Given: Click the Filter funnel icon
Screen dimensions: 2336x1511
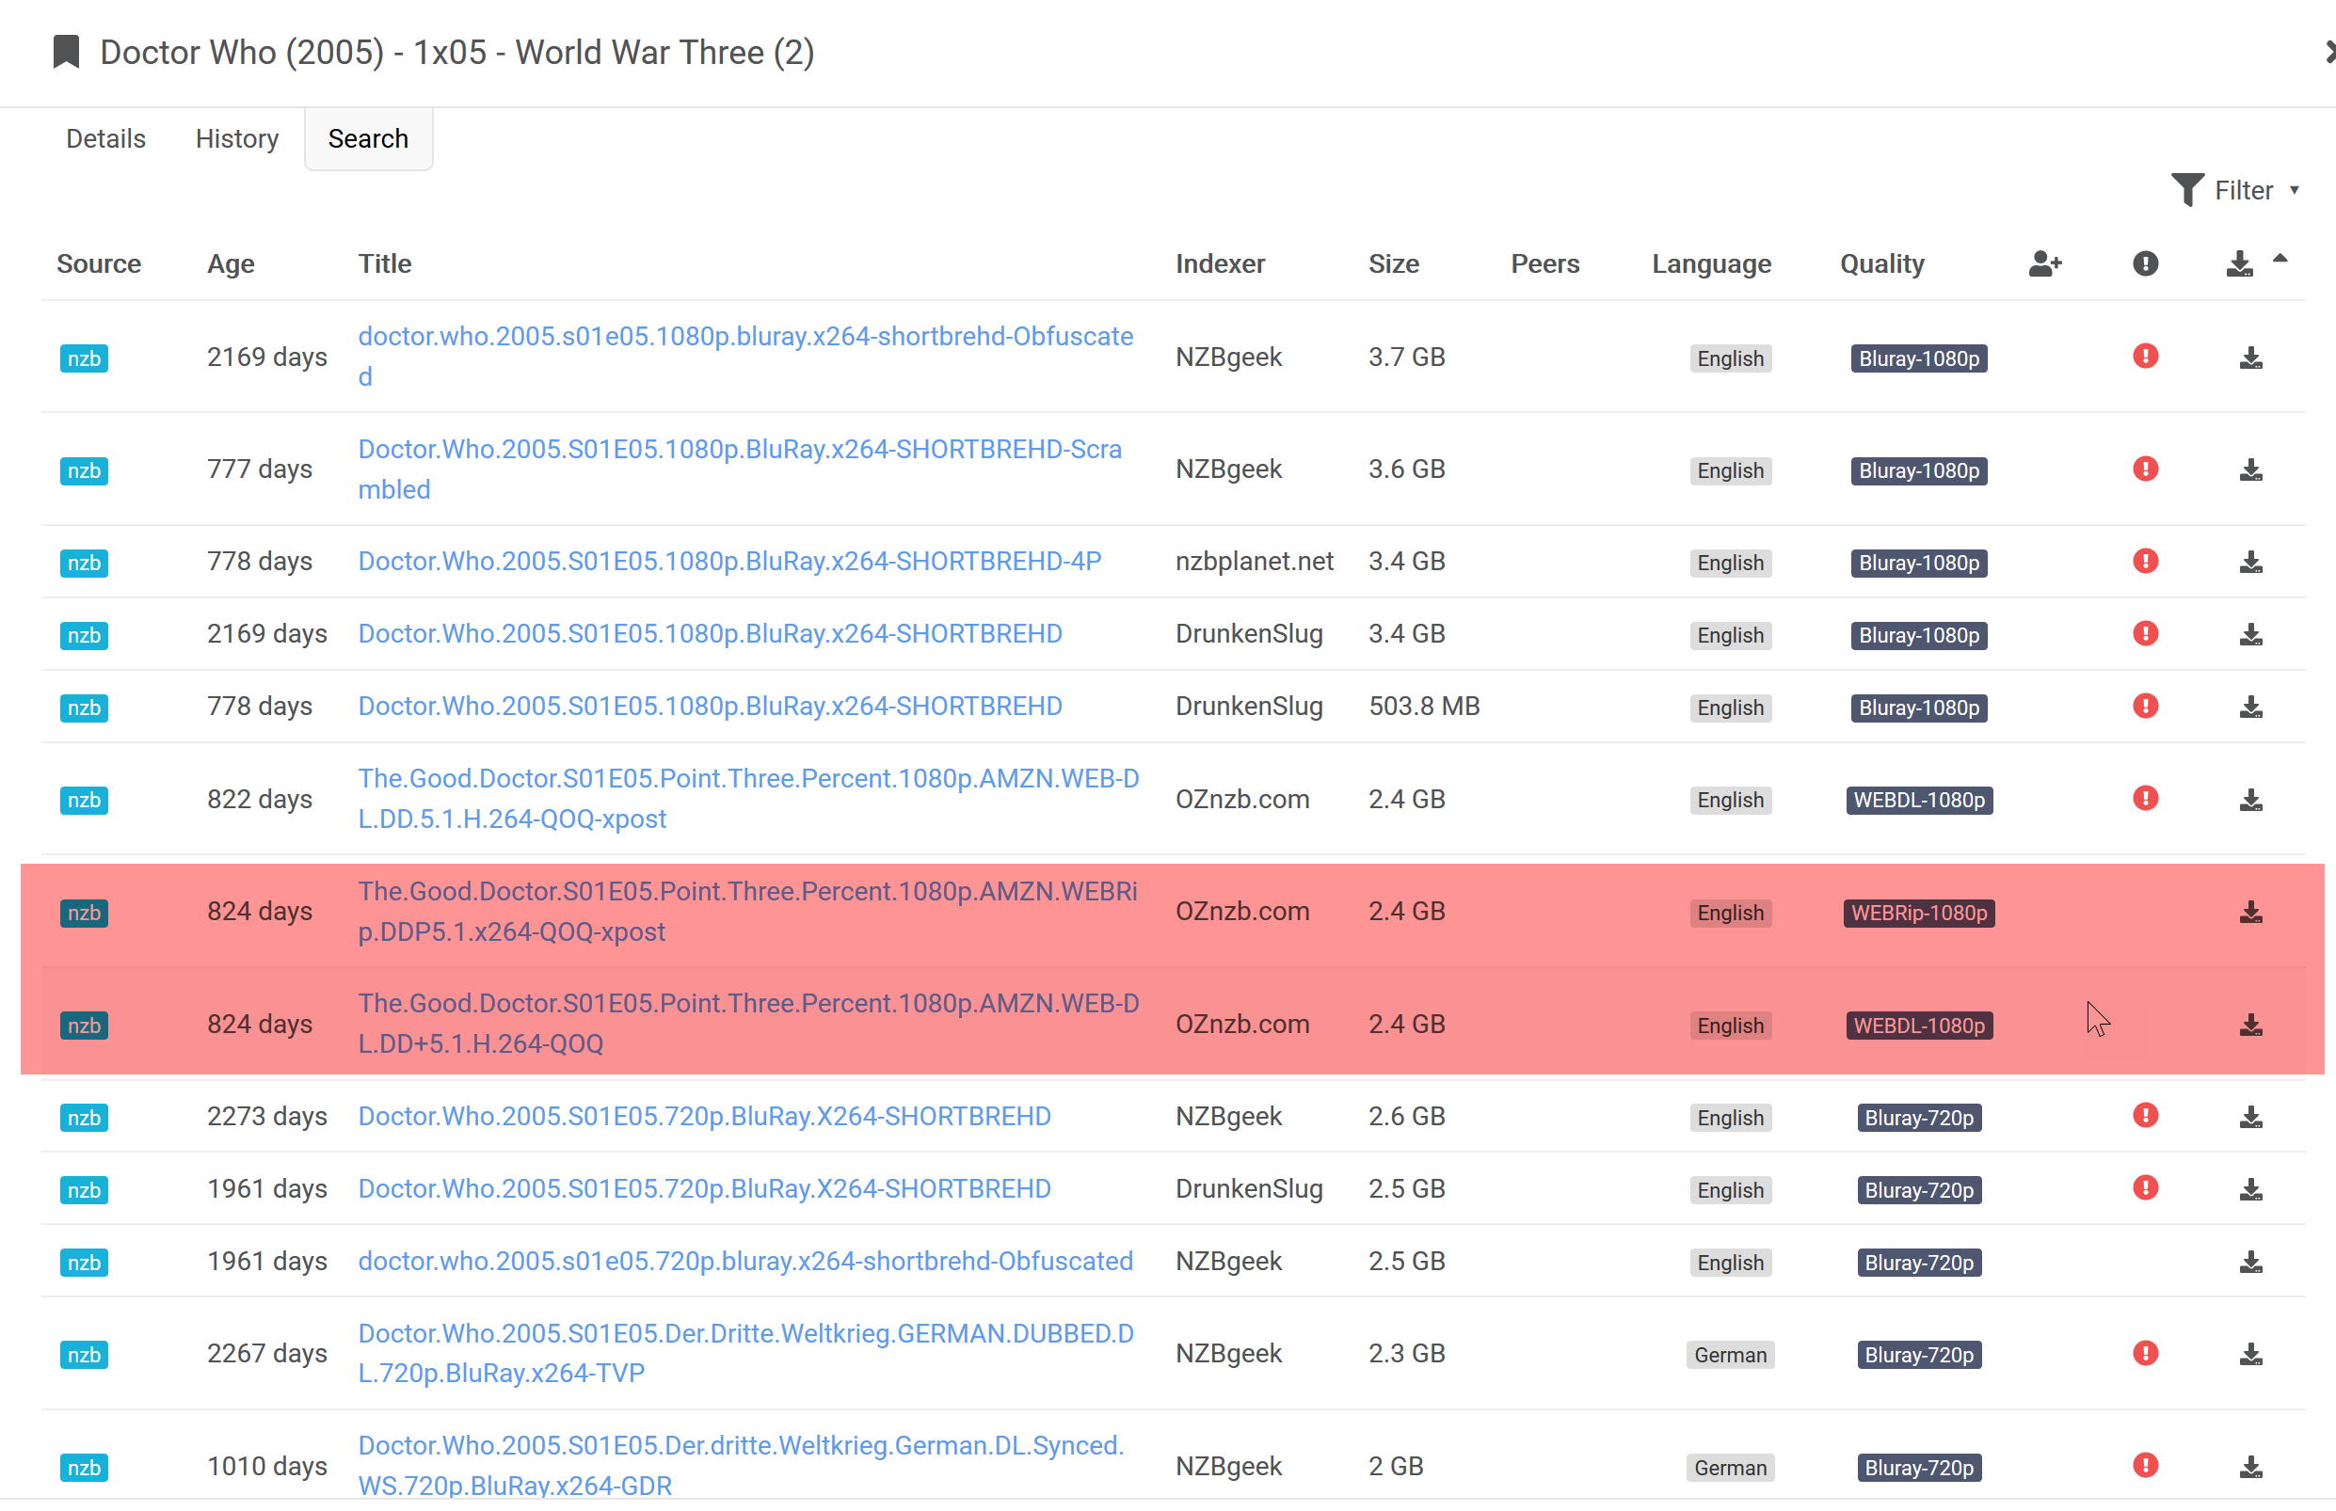Looking at the screenshot, I should [2186, 189].
